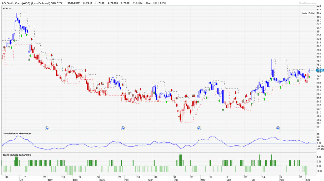The height and width of the screenshot is (181, 324).
Task: Click the Oct label on the time axis
Action: tap(21, 180)
